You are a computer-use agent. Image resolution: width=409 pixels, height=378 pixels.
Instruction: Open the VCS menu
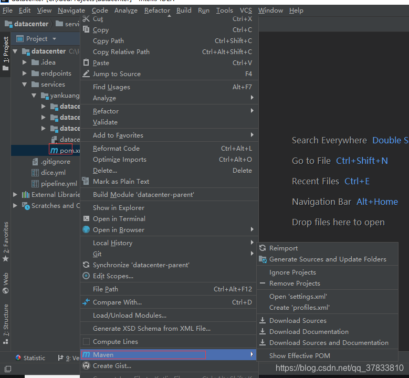[246, 10]
